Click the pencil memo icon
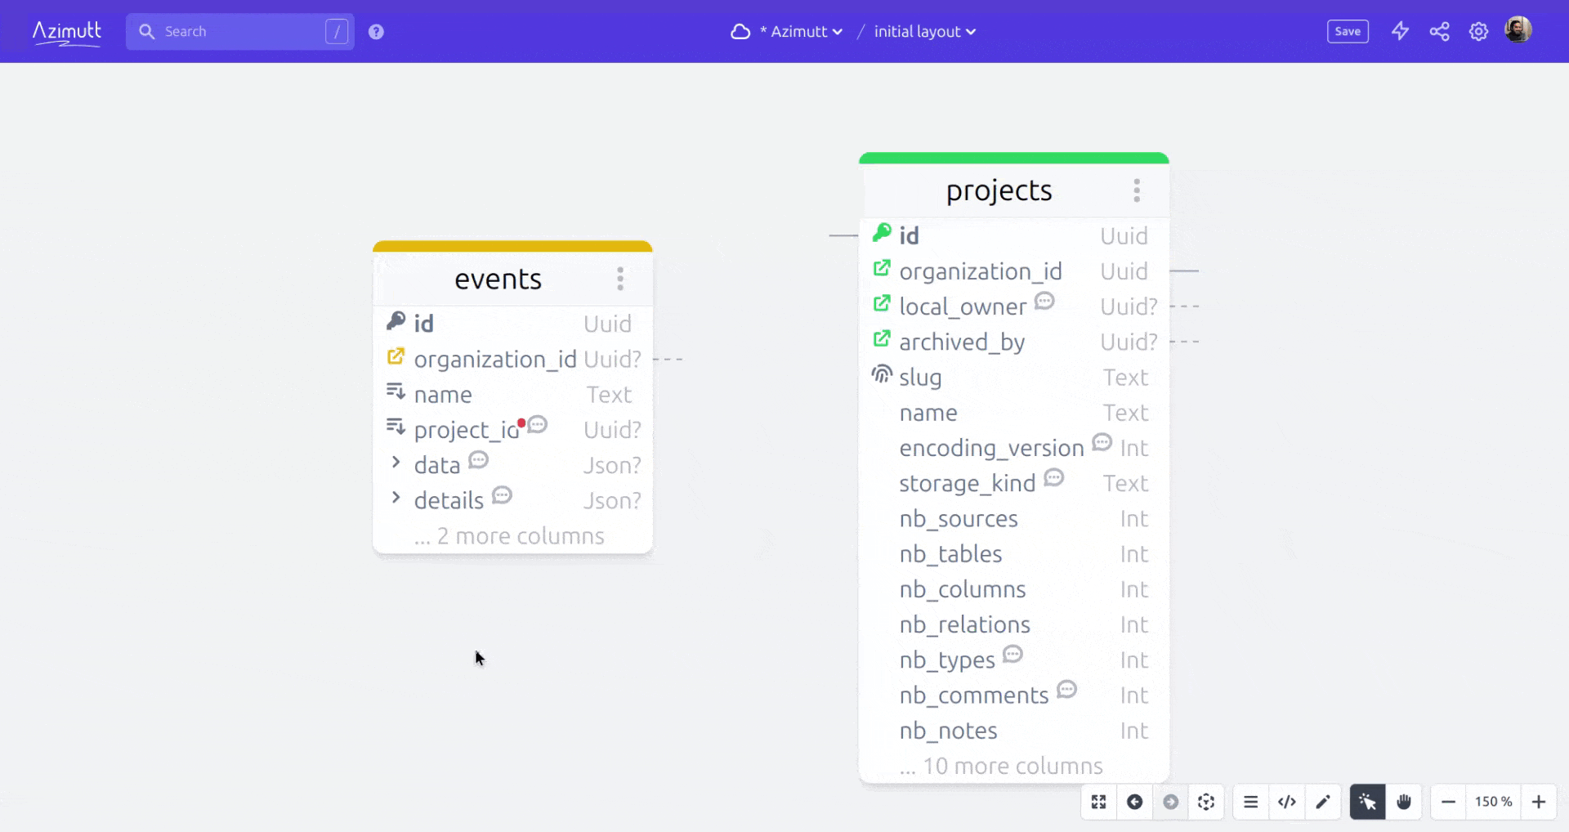 point(1322,802)
